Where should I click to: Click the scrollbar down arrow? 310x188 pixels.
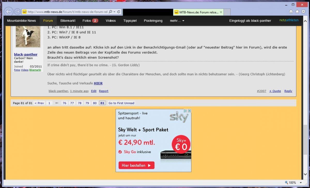click(305, 174)
